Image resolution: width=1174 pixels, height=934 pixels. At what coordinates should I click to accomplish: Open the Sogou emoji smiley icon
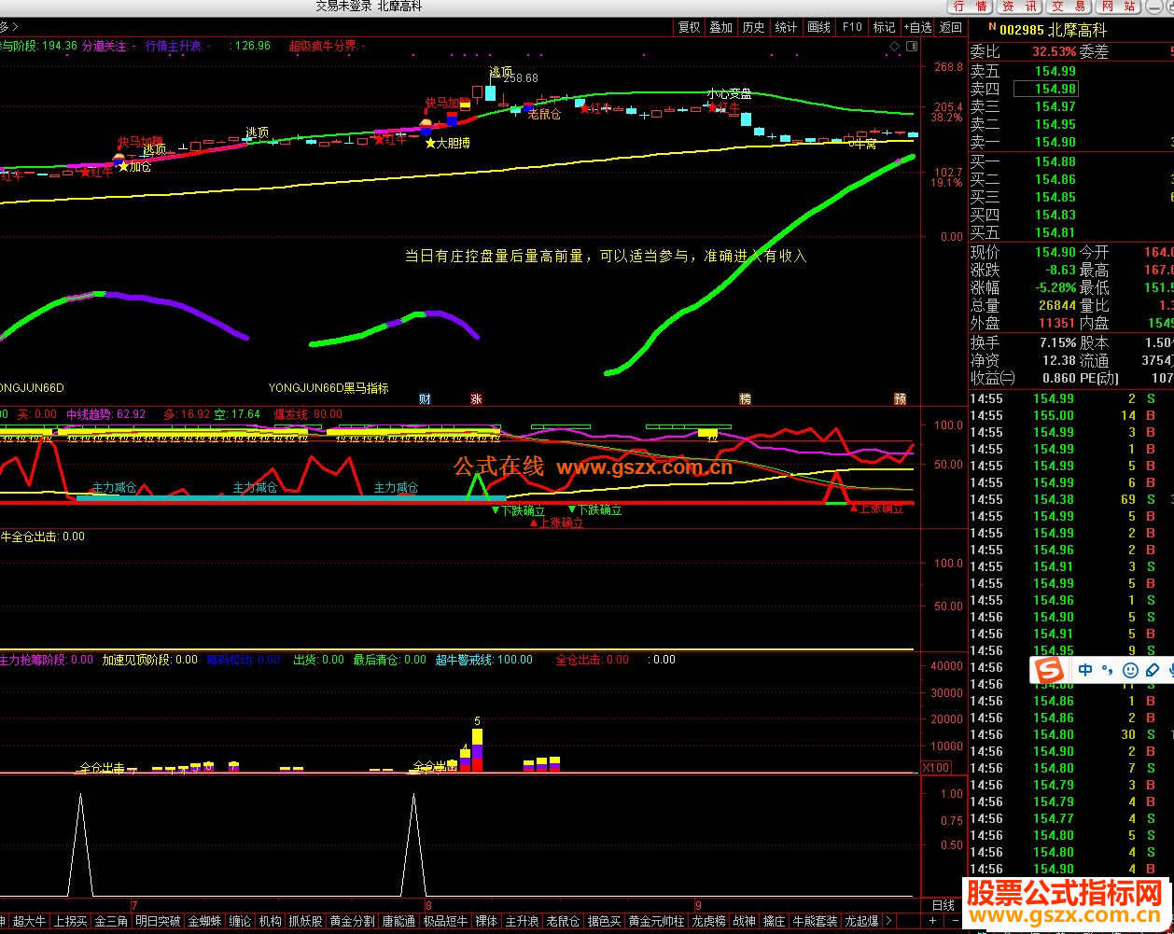[1130, 670]
